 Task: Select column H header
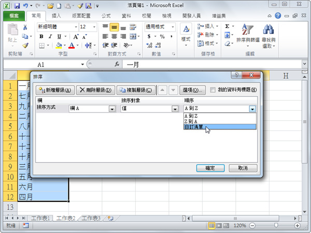click(286, 76)
